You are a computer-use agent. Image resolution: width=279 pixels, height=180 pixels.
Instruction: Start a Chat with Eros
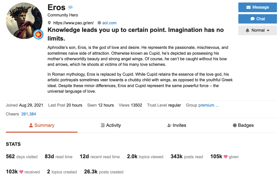click(257, 19)
